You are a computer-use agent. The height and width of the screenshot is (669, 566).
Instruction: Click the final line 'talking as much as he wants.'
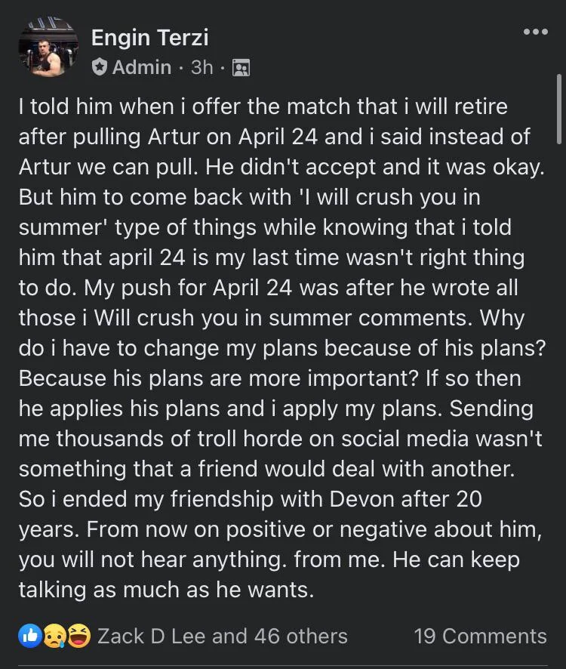click(166, 590)
